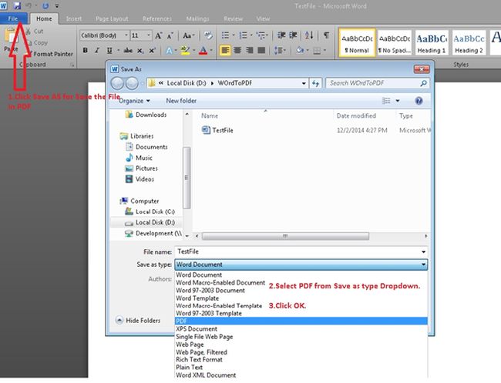The height and width of the screenshot is (383, 501).
Task: Click the Cut button
Action: [x=35, y=32]
